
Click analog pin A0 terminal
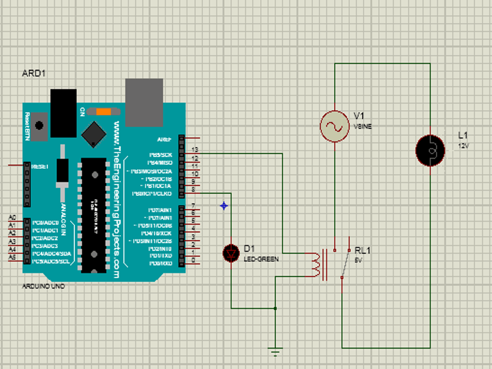16,221
